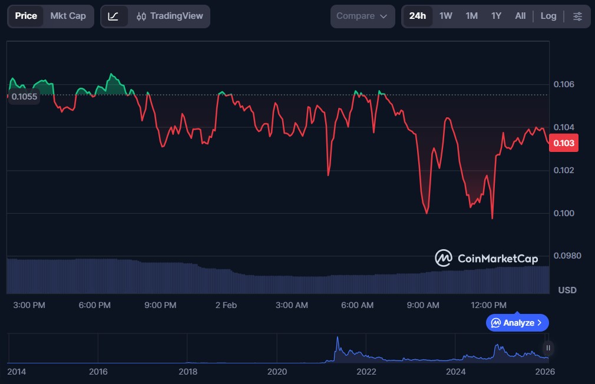Open chart settings sliders icon
Viewport: 595px width, 384px height.
click(x=577, y=16)
